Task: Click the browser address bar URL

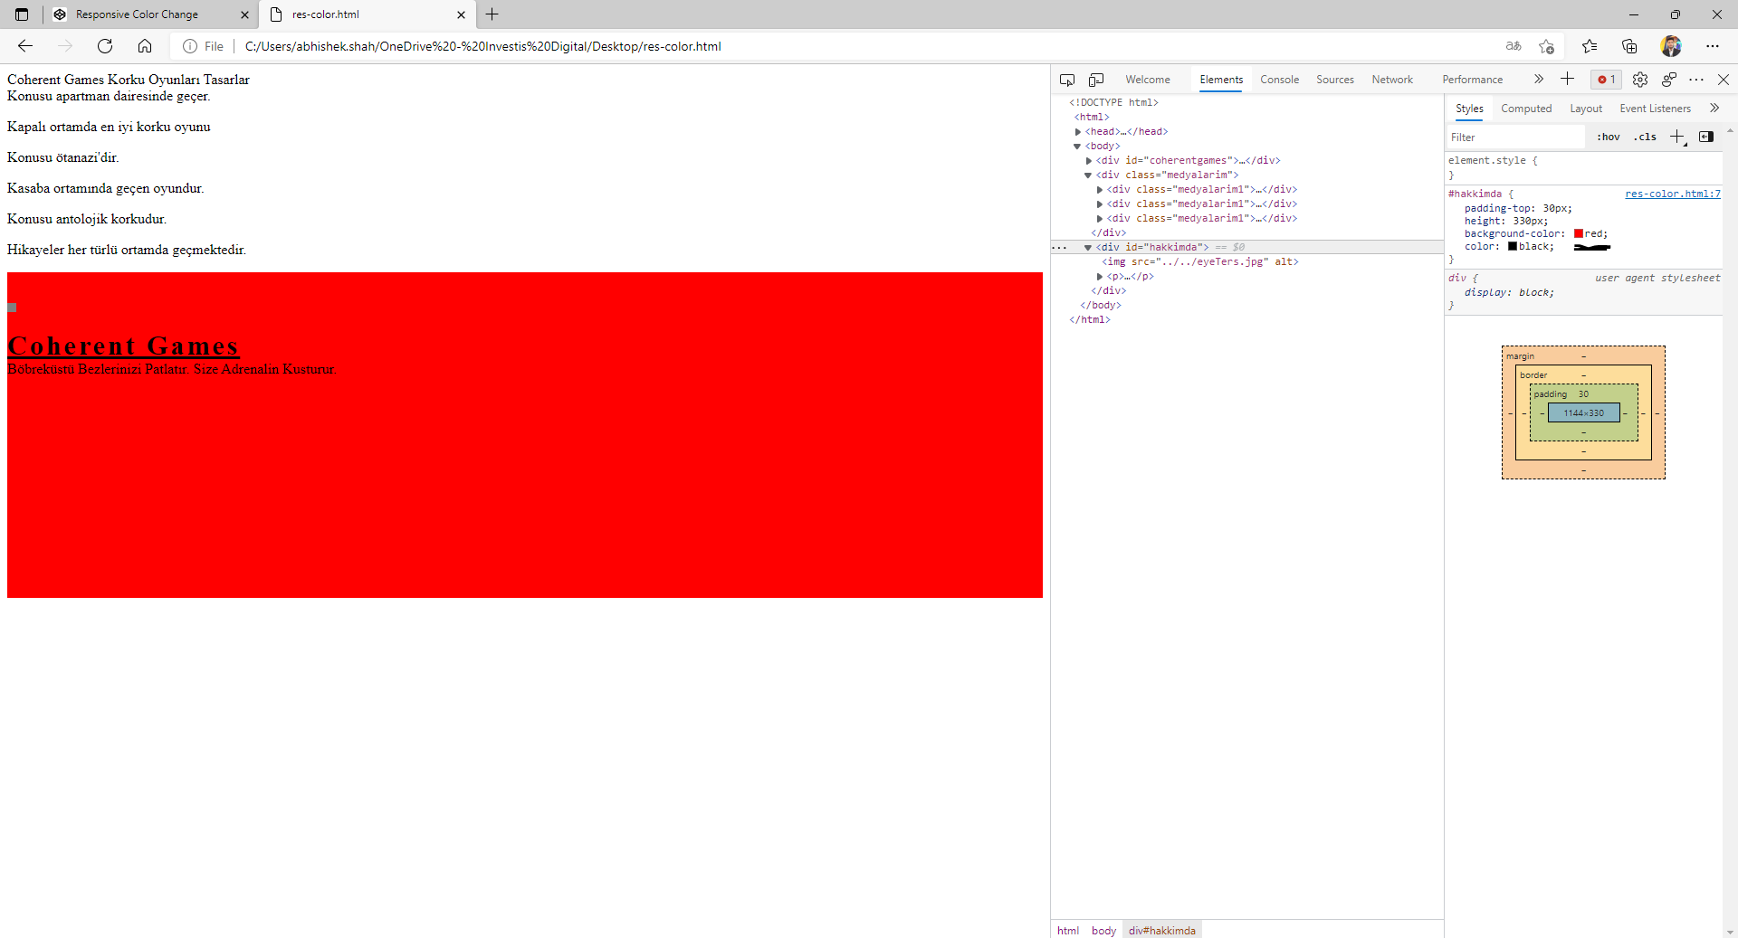Action: [482, 46]
